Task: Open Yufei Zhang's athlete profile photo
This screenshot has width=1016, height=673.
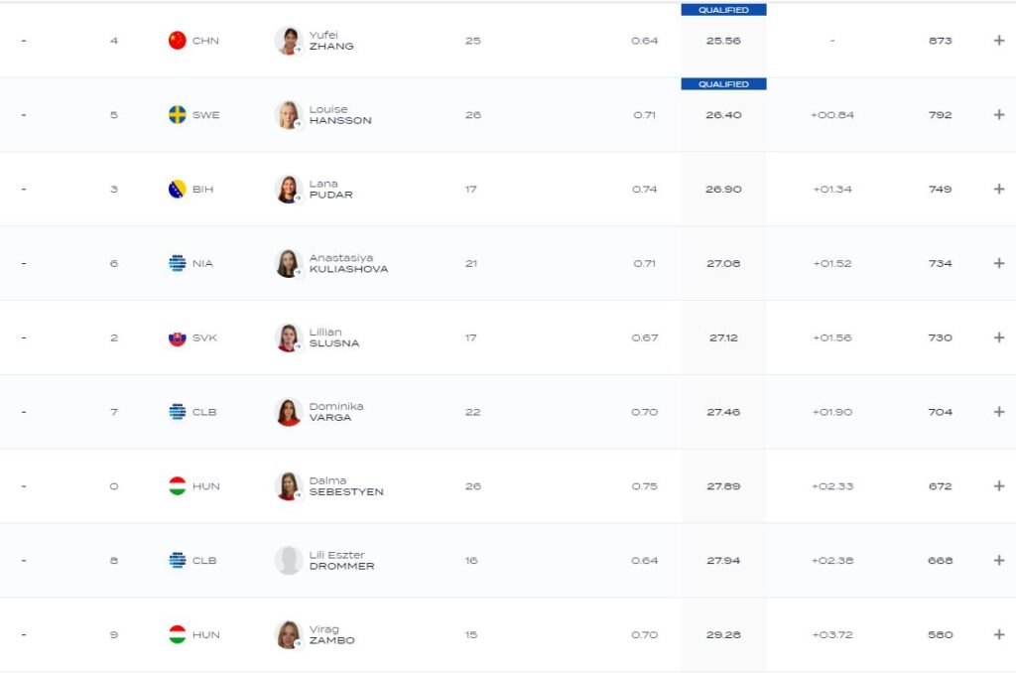Action: point(288,41)
